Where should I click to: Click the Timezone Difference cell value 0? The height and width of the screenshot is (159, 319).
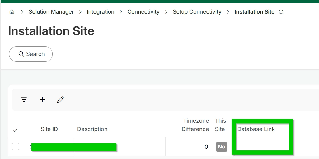coord(206,147)
